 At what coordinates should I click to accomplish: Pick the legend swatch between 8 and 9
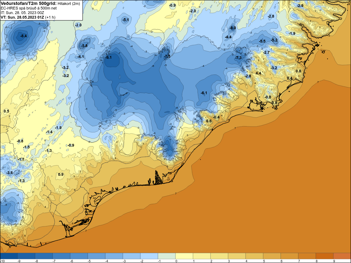325,256
